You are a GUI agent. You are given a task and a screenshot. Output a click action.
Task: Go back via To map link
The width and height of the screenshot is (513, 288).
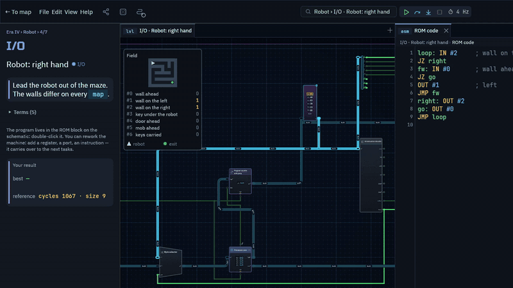coord(19,12)
